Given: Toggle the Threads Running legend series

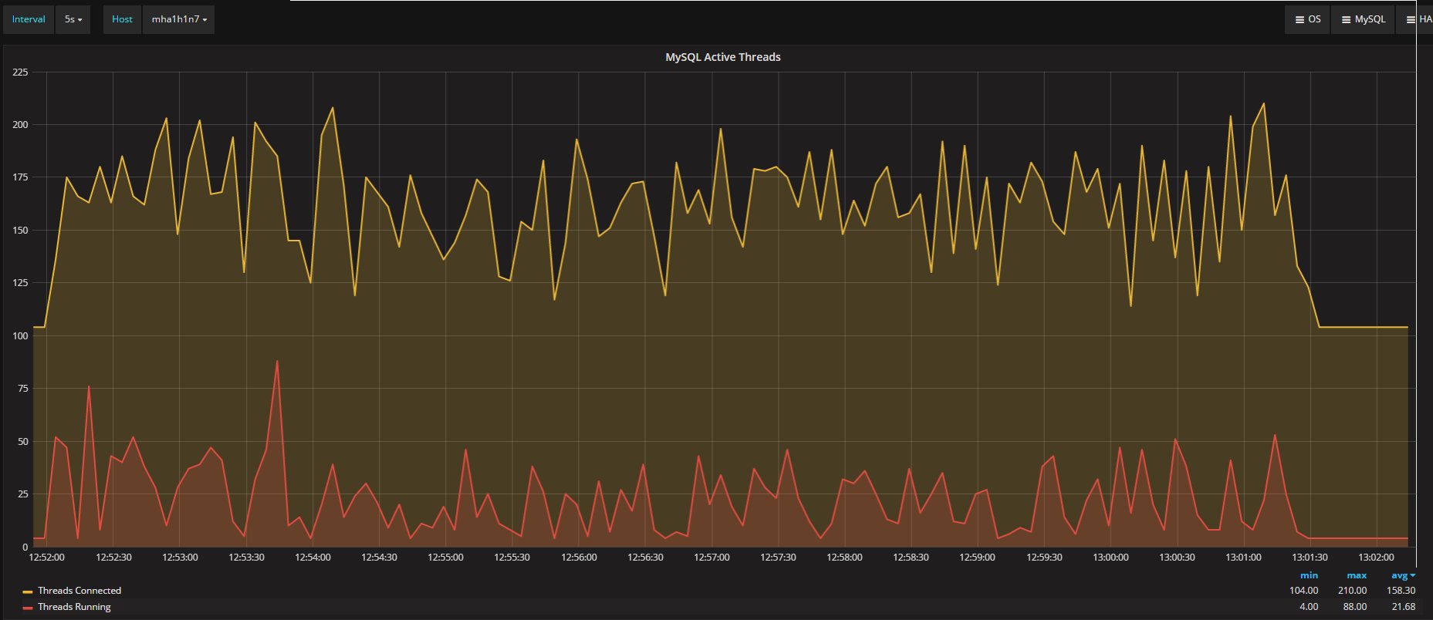Looking at the screenshot, I should (74, 607).
